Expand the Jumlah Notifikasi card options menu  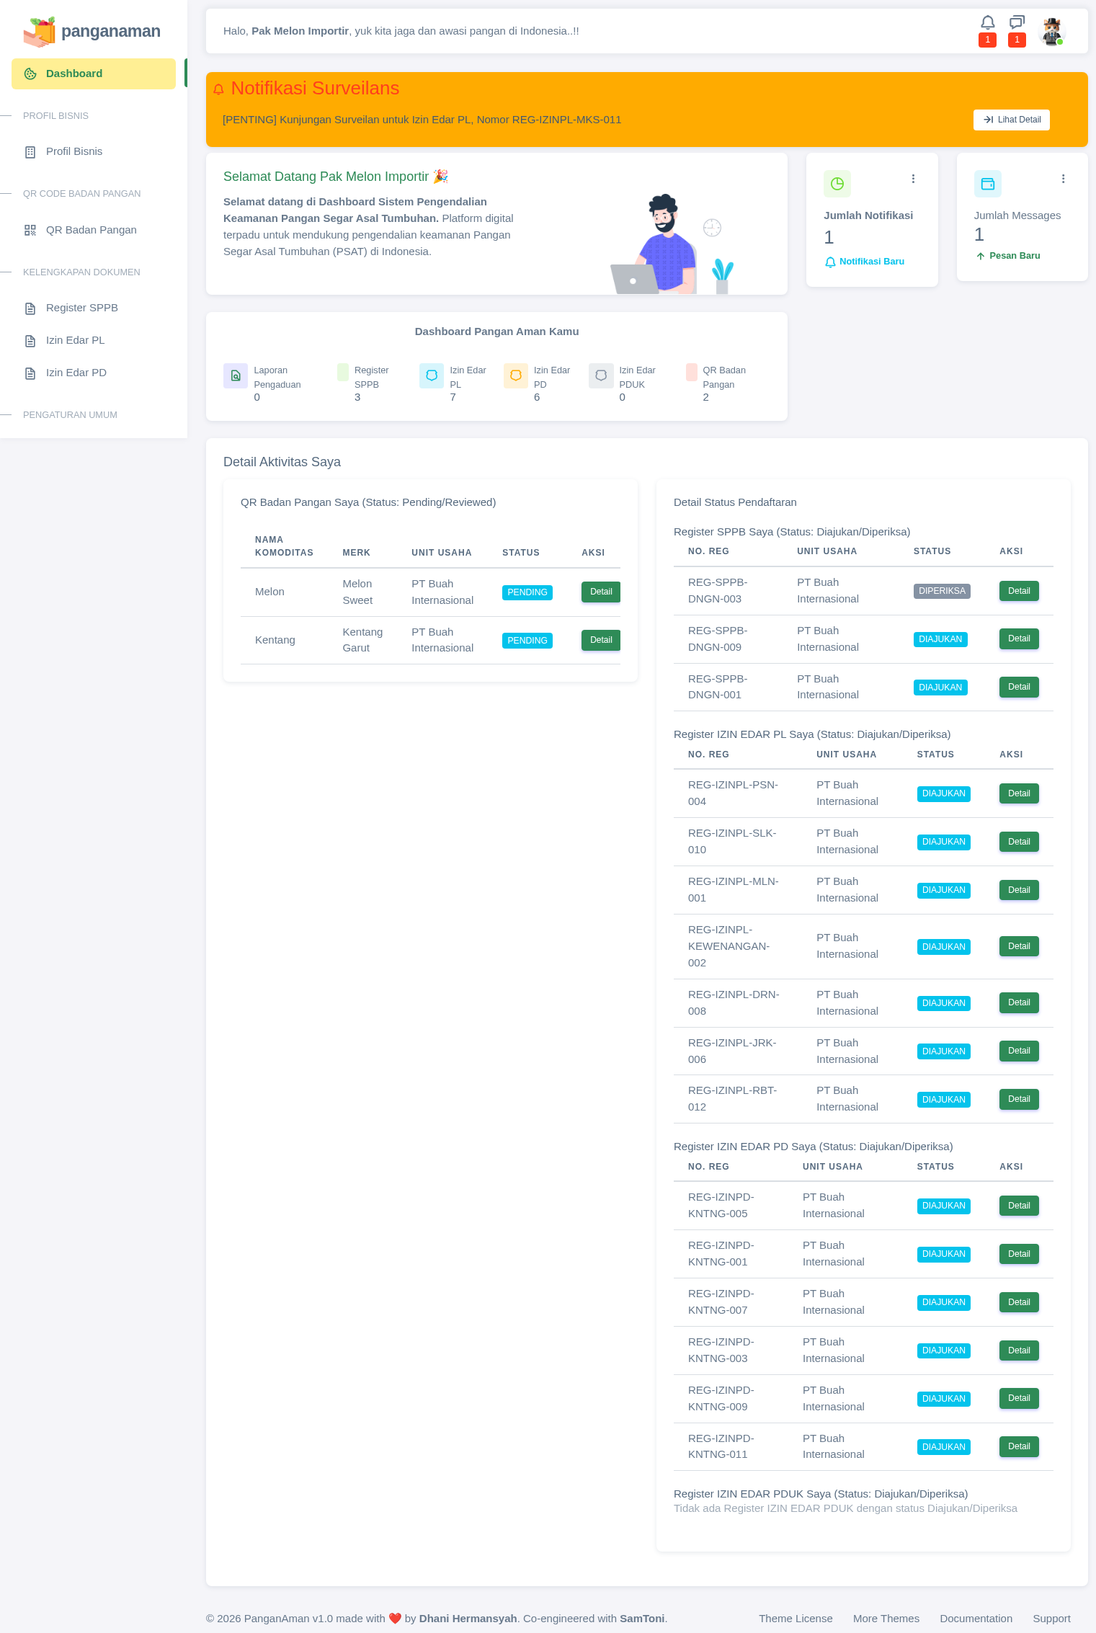pyautogui.click(x=913, y=179)
